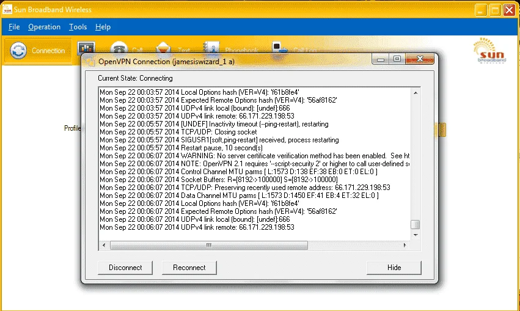Open the Help menu
Image resolution: width=520 pixels, height=311 pixels.
coord(103,27)
